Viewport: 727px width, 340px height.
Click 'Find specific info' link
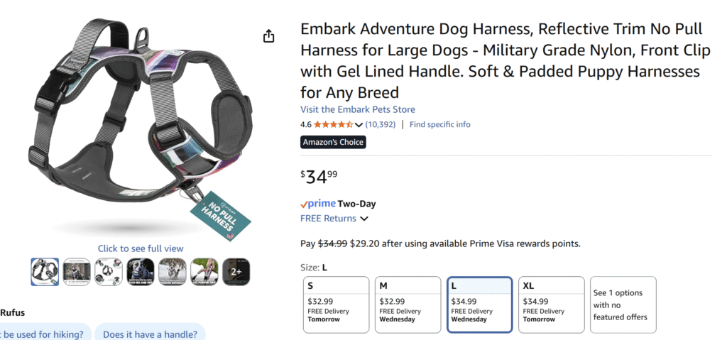pyautogui.click(x=439, y=124)
